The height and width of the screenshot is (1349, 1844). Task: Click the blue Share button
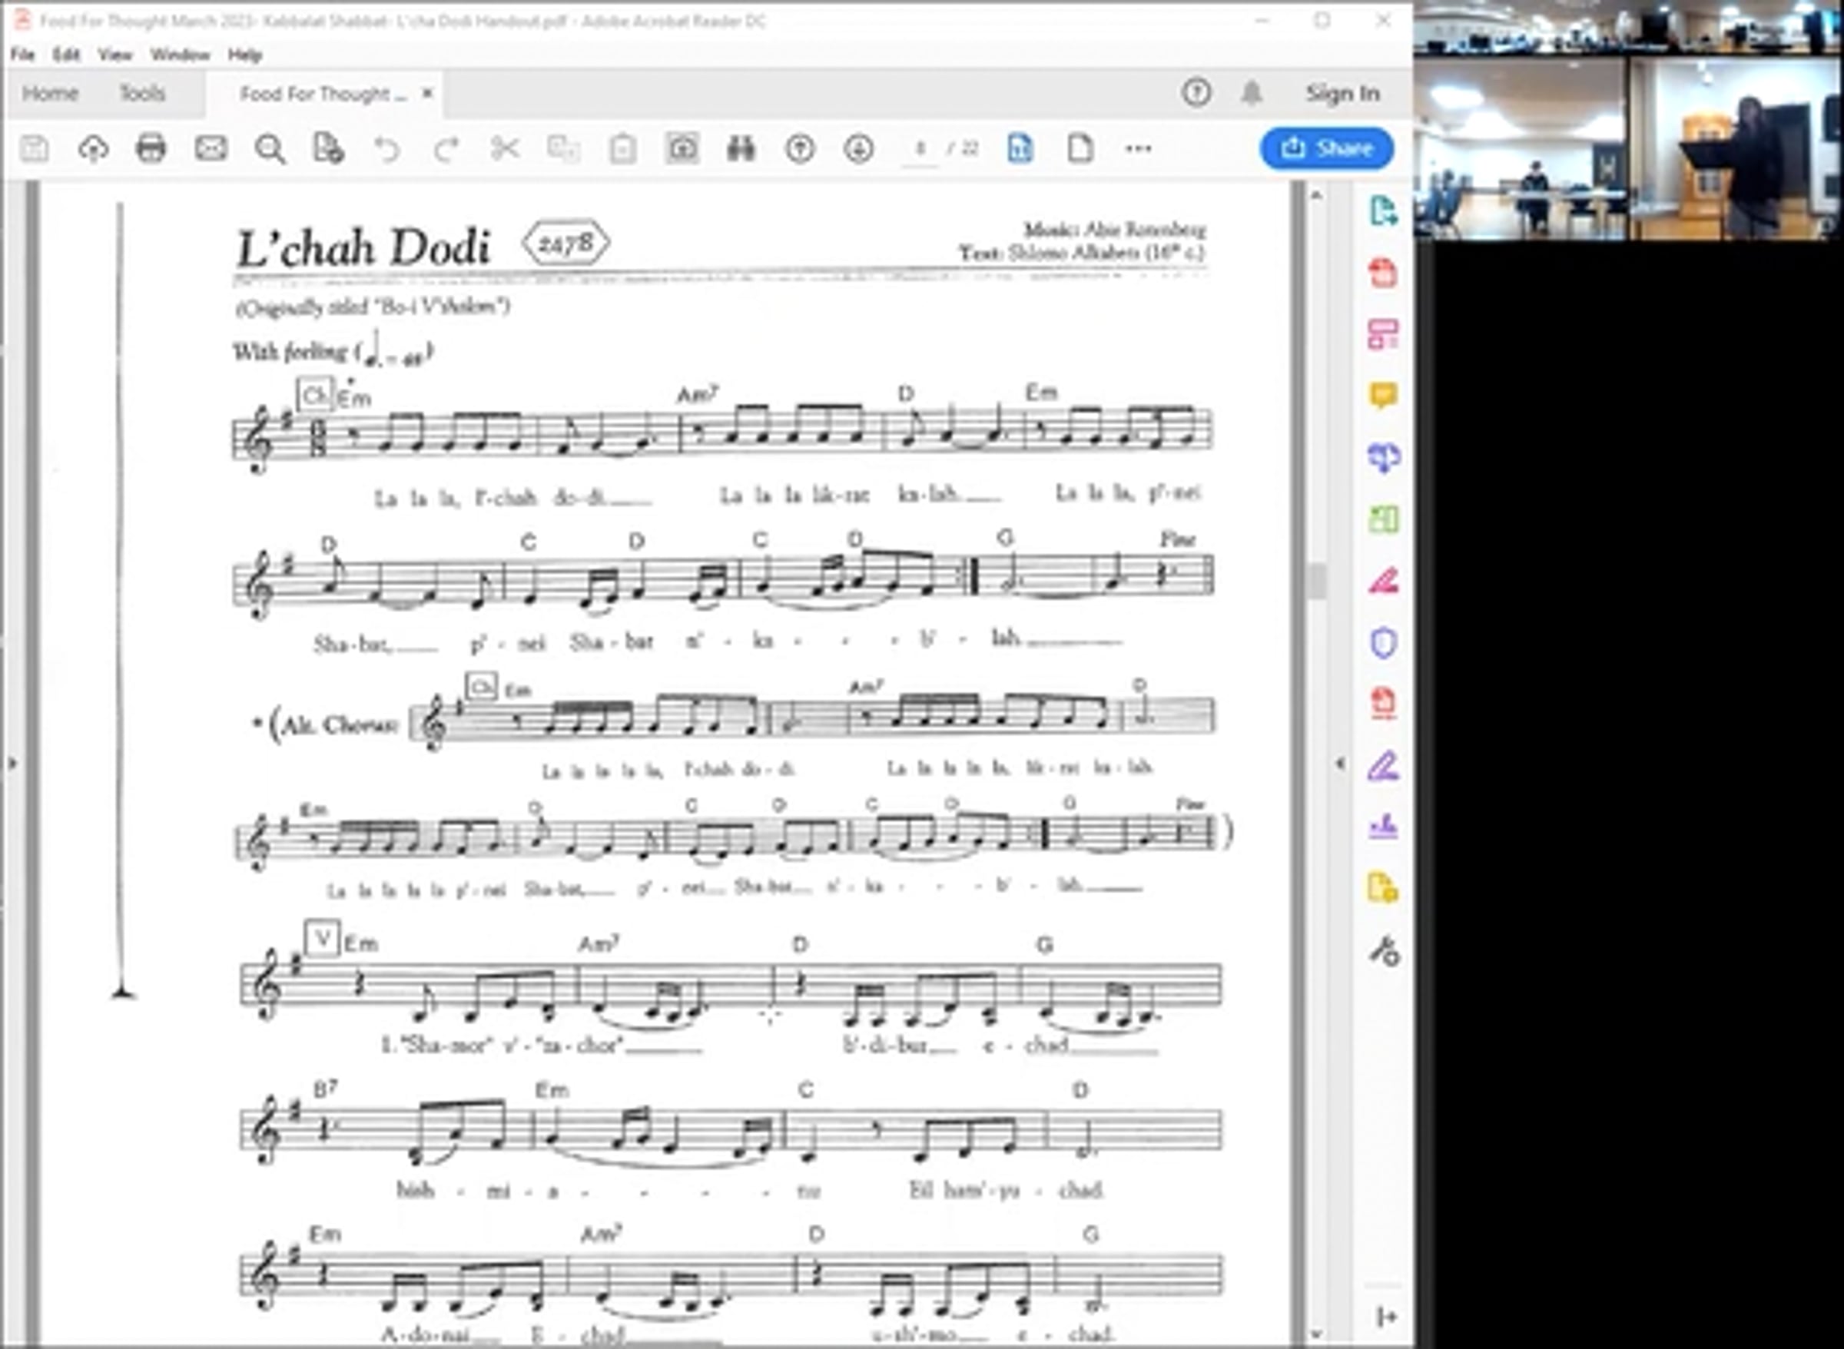coord(1326,148)
